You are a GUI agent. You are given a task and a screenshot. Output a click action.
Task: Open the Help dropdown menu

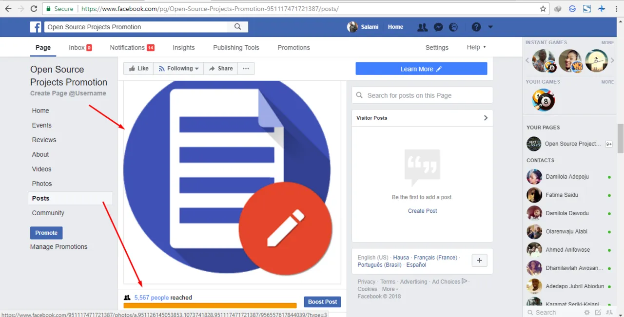pyautogui.click(x=476, y=47)
